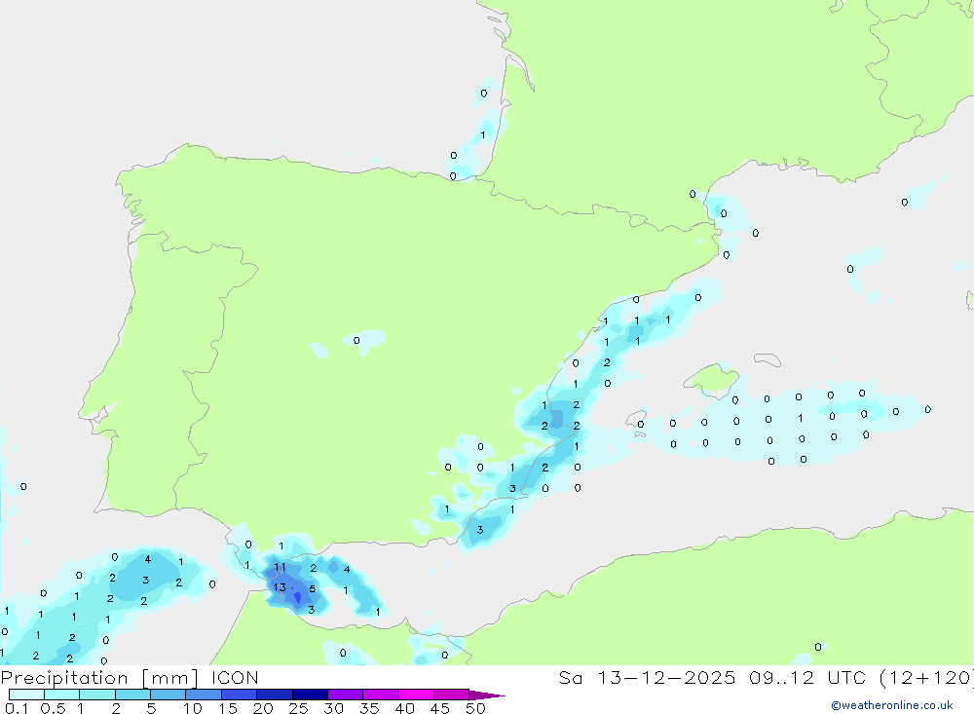Screen dimensions: 974x714
Task: Click the 0.1–0.5 mm lightest legend swatch
Action: pos(26,695)
